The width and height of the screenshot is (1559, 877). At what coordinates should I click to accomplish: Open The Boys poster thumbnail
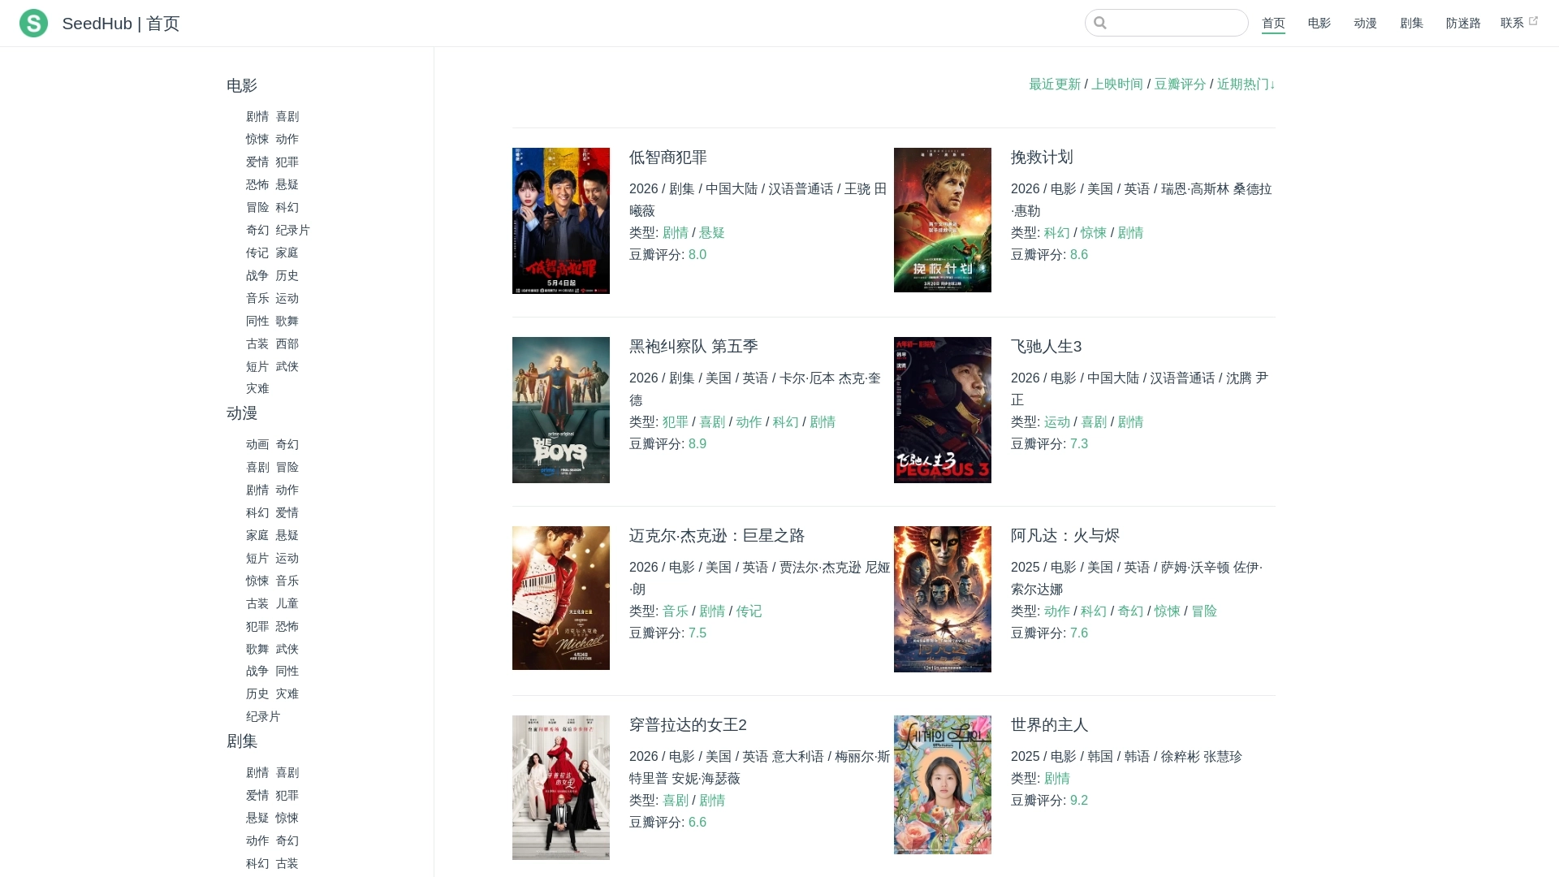click(x=560, y=410)
